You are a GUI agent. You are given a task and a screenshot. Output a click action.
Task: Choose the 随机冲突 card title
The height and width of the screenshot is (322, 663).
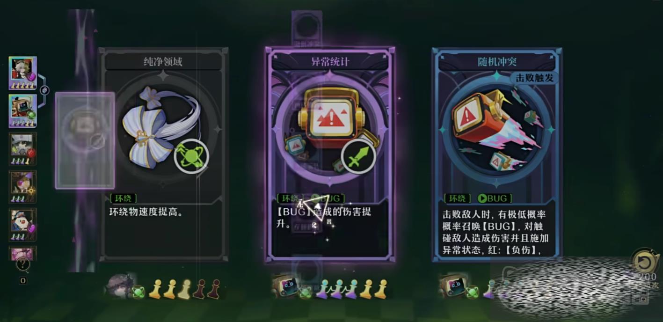497,61
